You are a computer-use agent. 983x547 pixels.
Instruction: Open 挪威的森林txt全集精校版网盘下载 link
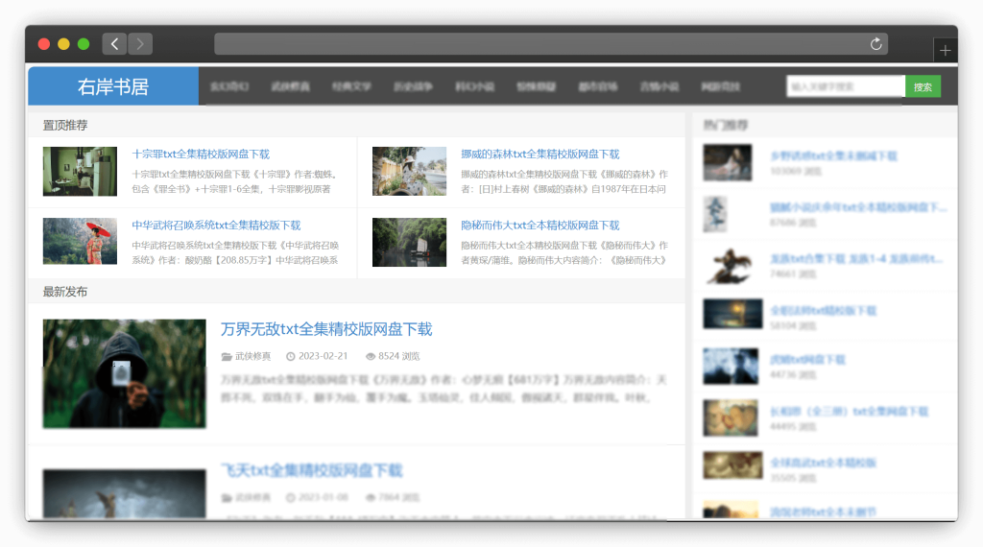click(539, 155)
